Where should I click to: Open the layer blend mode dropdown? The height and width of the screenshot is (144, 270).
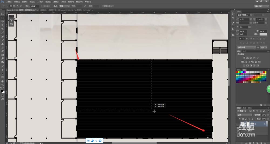(245, 115)
